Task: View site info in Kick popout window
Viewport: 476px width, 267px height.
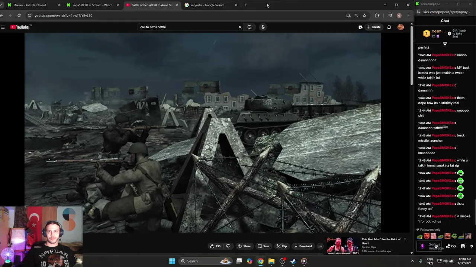Action: click(x=418, y=12)
